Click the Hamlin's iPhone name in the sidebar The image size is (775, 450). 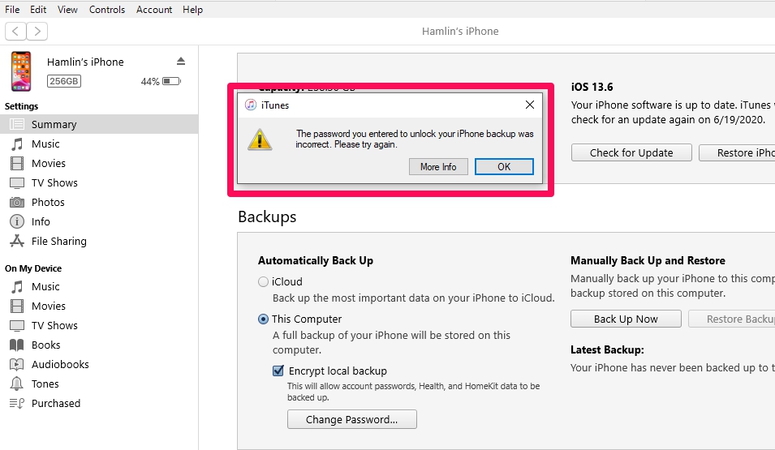(x=85, y=62)
